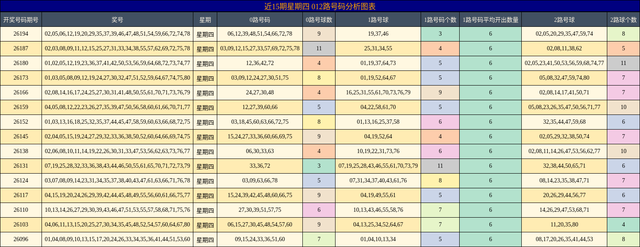
Task: Click the 1路号球 cell 07,31,34,37,40,43,61,76
Action: (x=378, y=181)
